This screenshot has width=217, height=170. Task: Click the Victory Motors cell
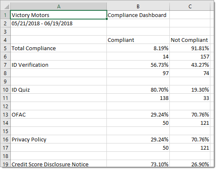[x=58, y=15]
